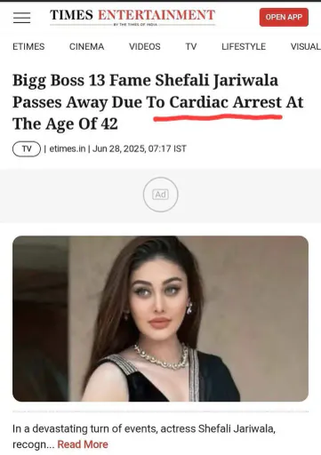Image resolution: width=321 pixels, height=455 pixels.
Task: Switch to the ETIMES tab
Action: point(28,46)
